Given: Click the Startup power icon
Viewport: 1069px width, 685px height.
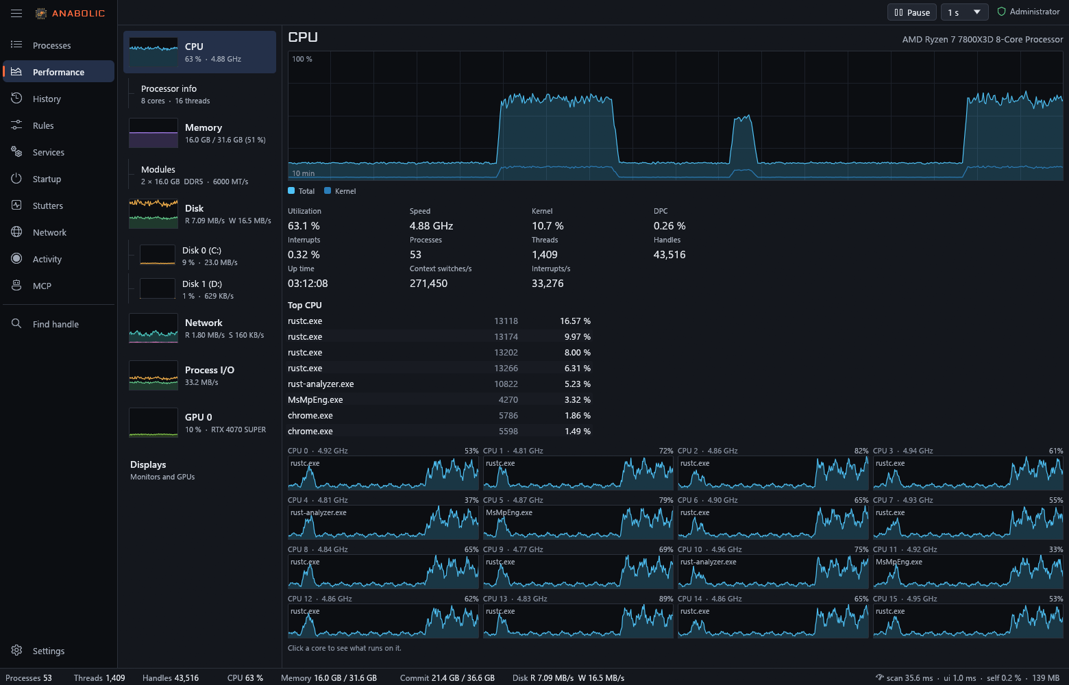Looking at the screenshot, I should pyautogui.click(x=16, y=179).
